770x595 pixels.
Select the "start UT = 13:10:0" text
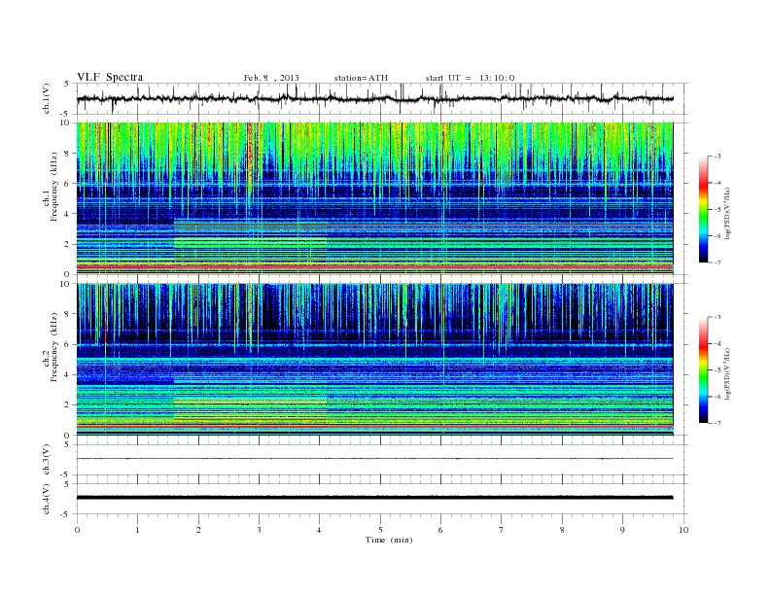pyautogui.click(x=470, y=78)
